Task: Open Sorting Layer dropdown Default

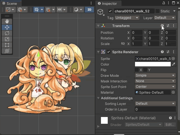Action: (x=155, y=103)
